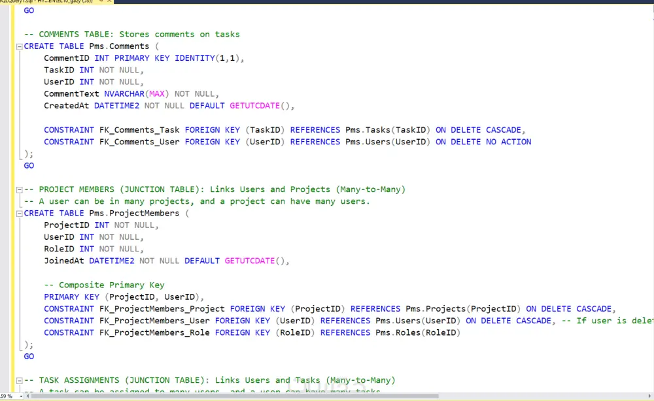This screenshot has height=401, width=654.
Task: Click the horizontal scrollbar right arrow
Action: coord(649,396)
